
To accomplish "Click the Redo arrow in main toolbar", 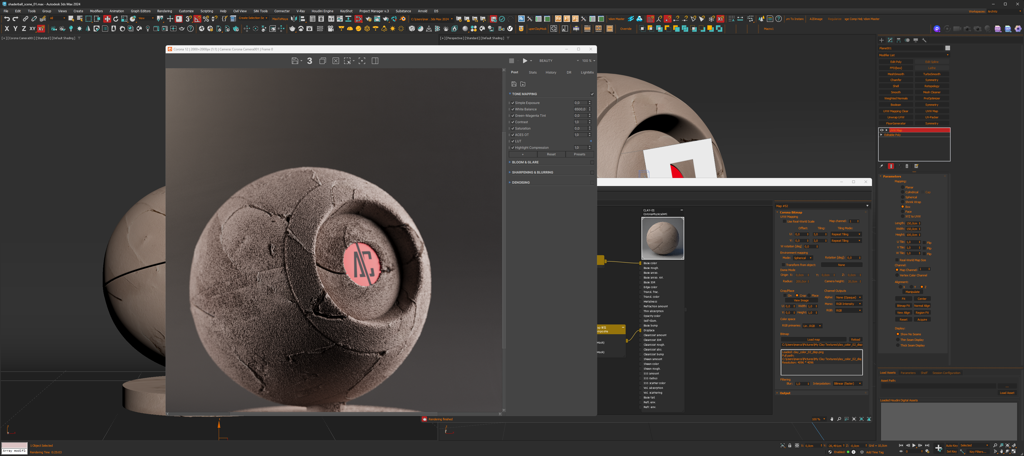I will (15, 19).
